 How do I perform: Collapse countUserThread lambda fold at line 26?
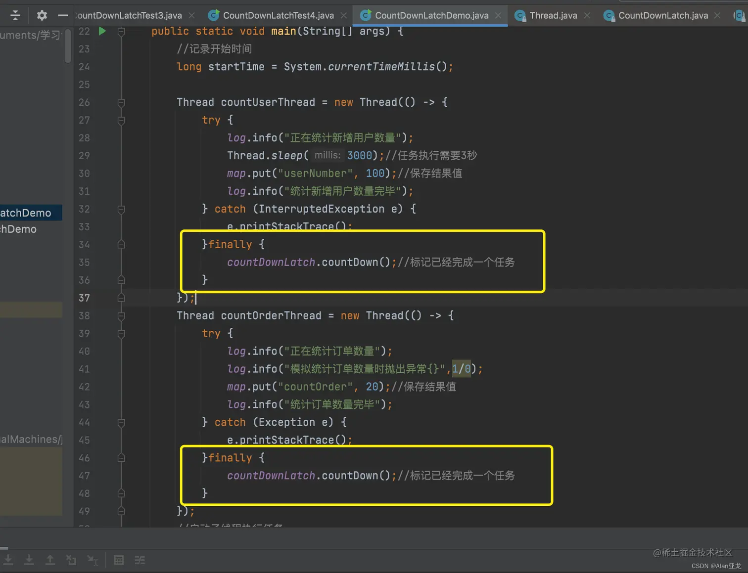tap(121, 103)
